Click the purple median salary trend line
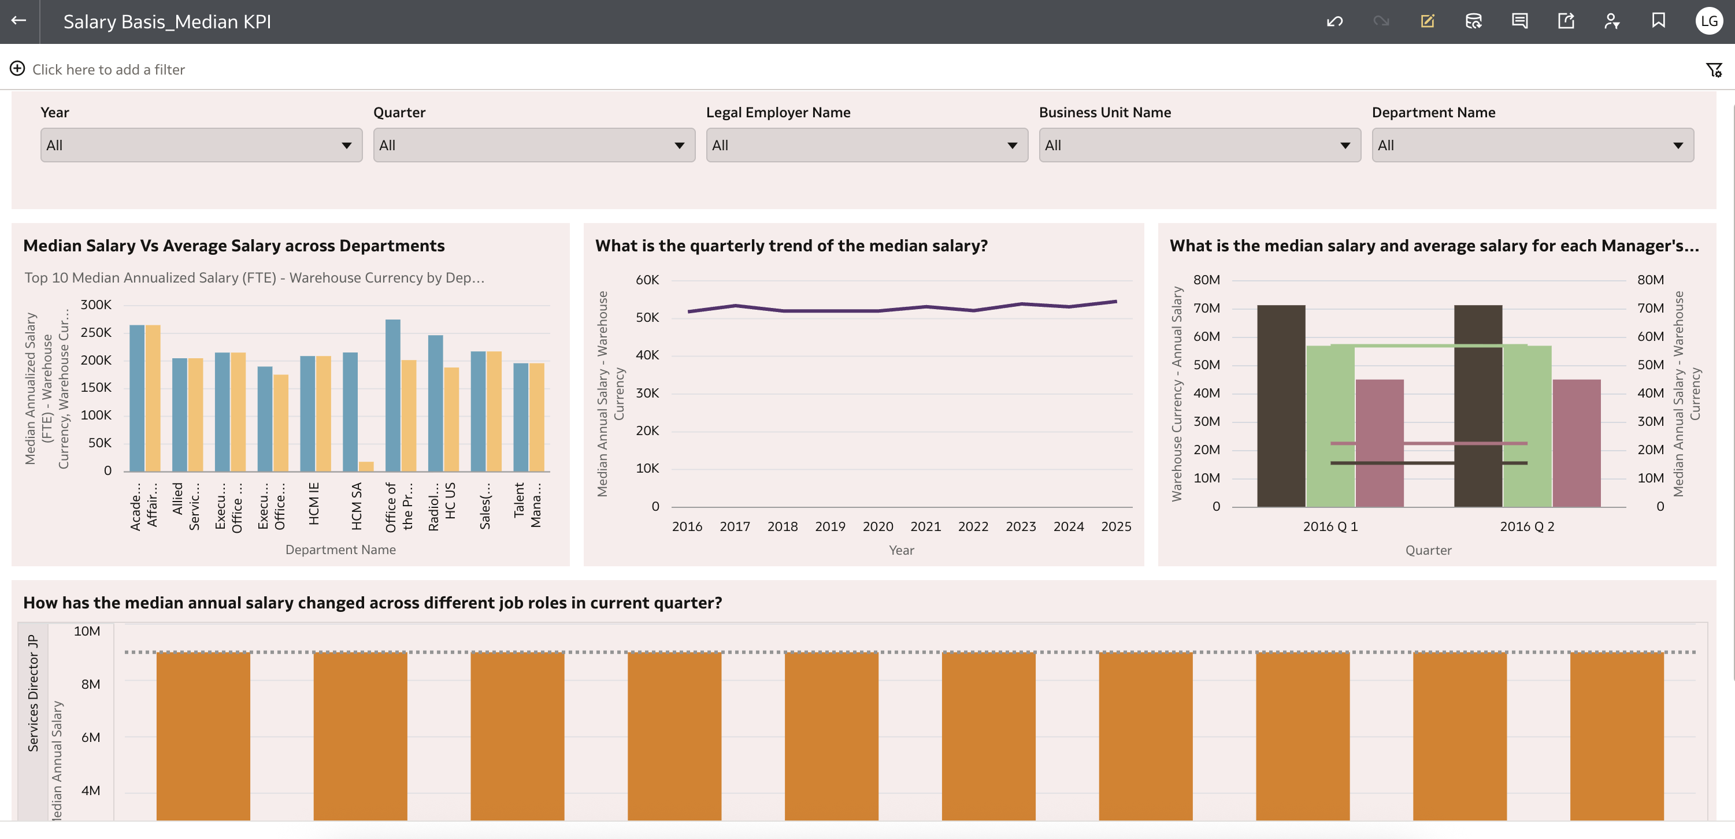The width and height of the screenshot is (1735, 839). click(x=832, y=310)
